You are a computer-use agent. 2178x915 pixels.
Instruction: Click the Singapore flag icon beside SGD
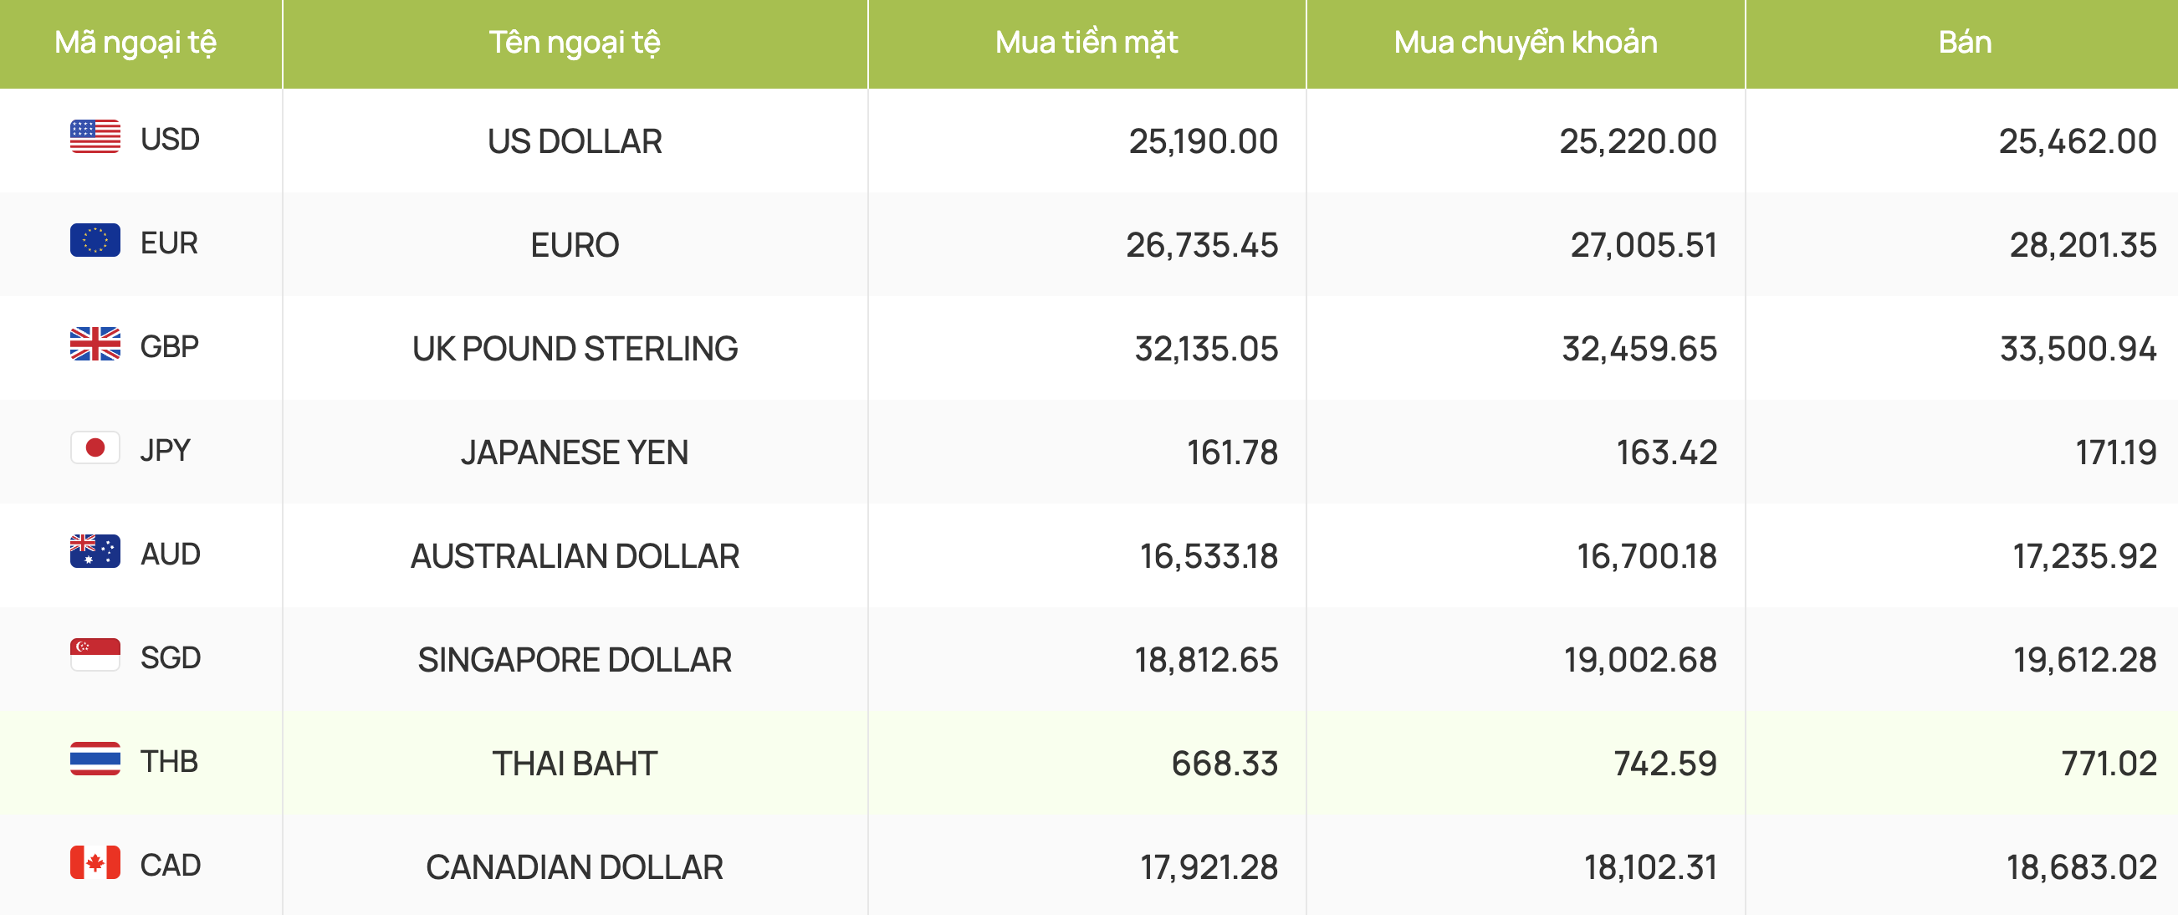point(95,656)
